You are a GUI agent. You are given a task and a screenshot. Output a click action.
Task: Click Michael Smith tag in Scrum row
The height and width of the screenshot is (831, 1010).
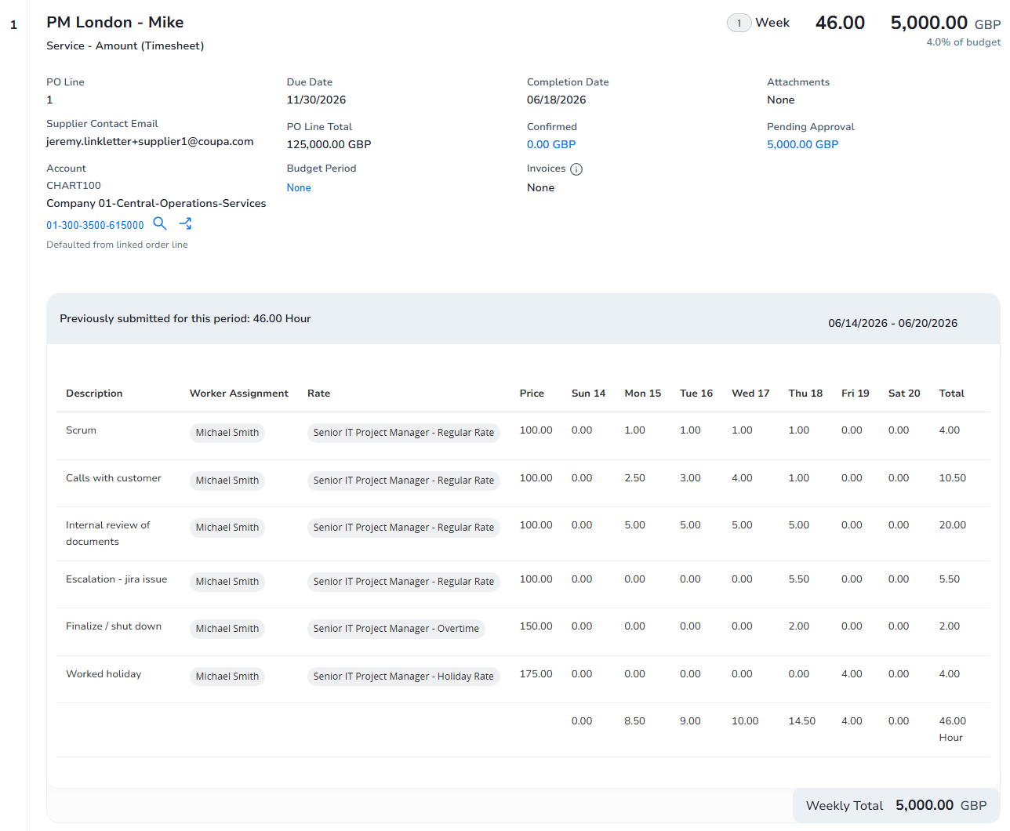pos(227,433)
